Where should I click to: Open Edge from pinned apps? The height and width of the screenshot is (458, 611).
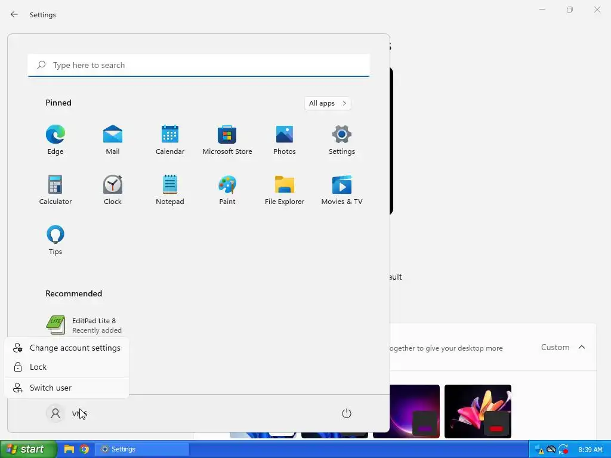[x=55, y=140]
